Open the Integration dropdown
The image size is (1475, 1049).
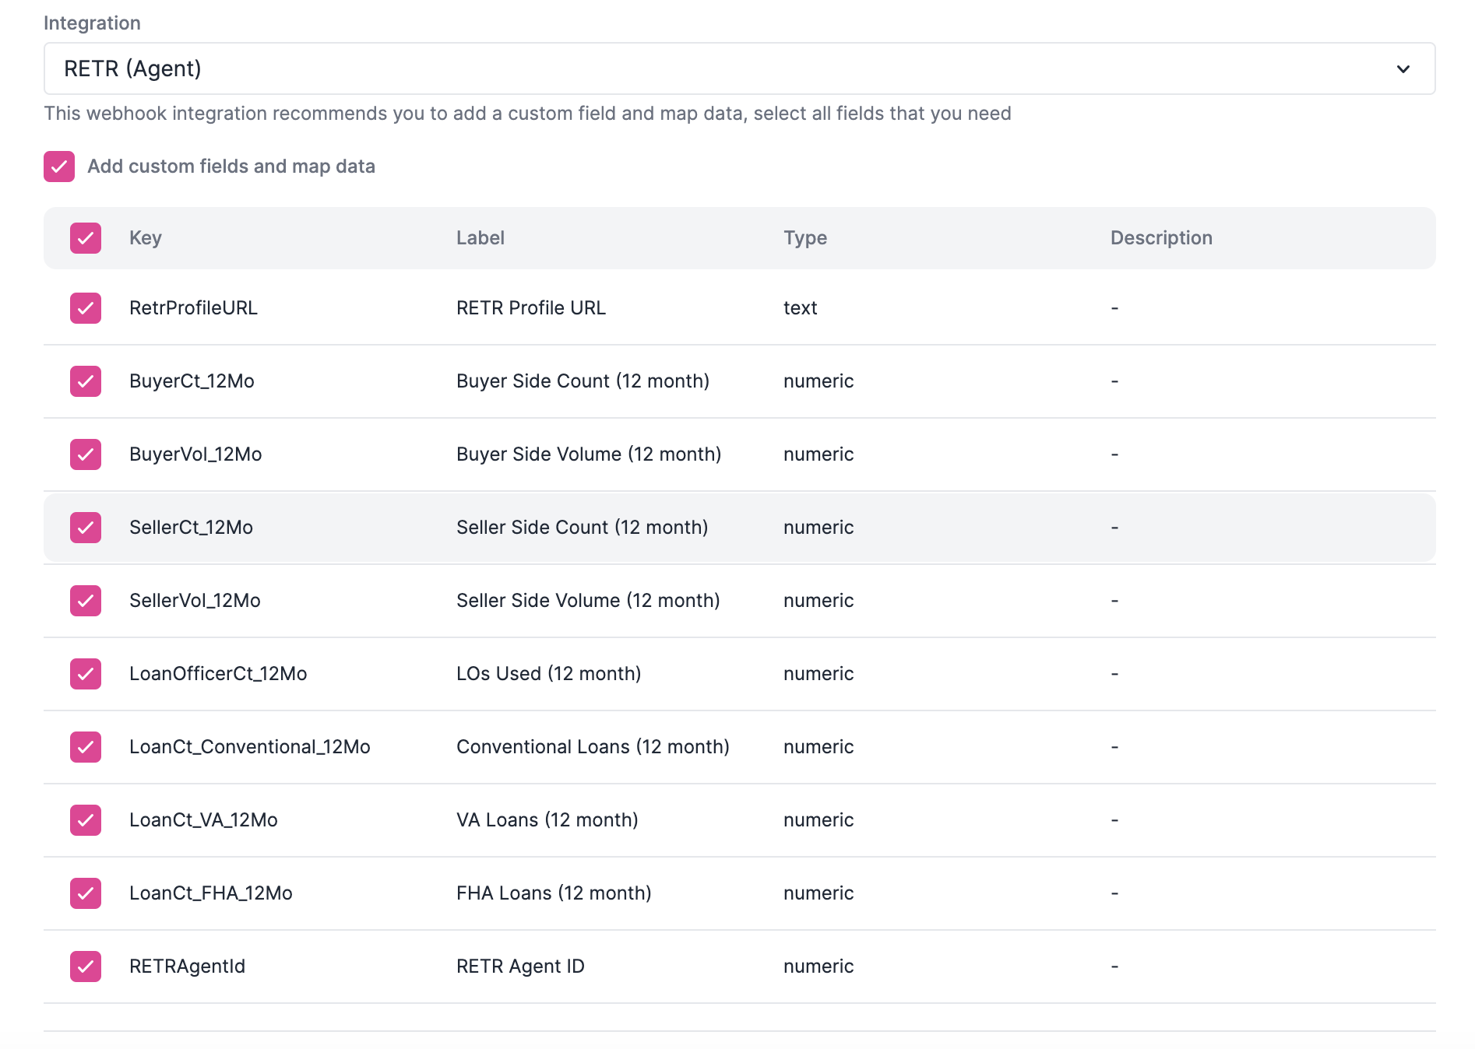[738, 68]
